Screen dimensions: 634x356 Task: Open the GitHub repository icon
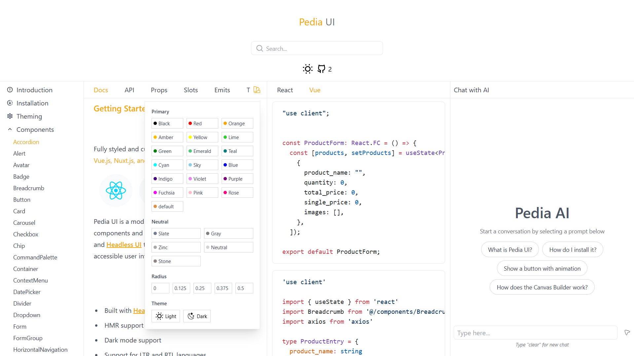point(321,69)
